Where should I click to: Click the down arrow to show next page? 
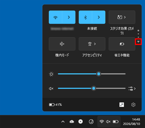pyautogui.click(x=138, y=42)
